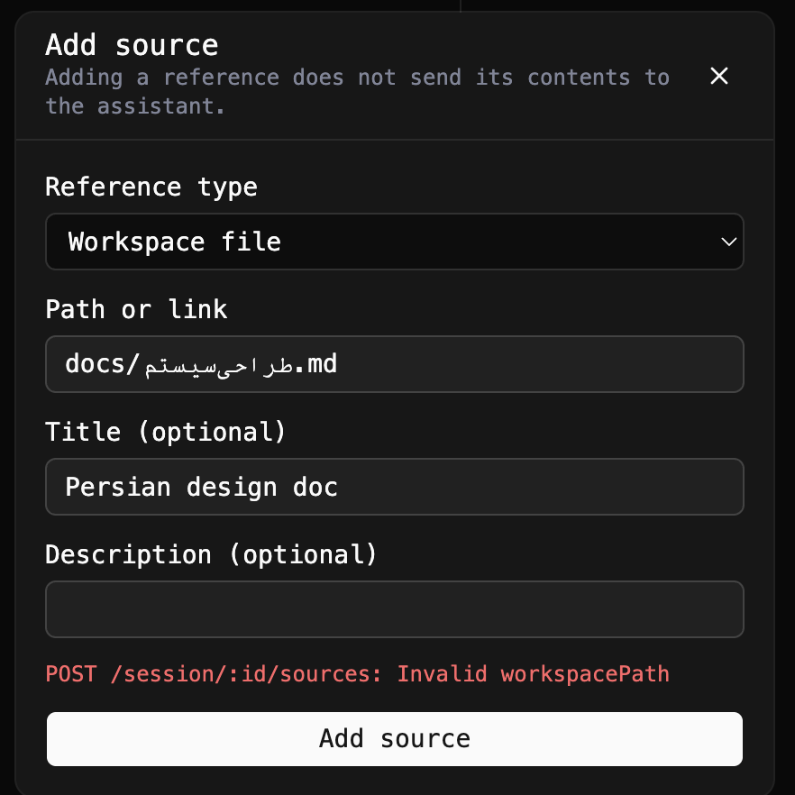Click the Reference type label
Viewport: 795px width, 795px height.
(151, 187)
